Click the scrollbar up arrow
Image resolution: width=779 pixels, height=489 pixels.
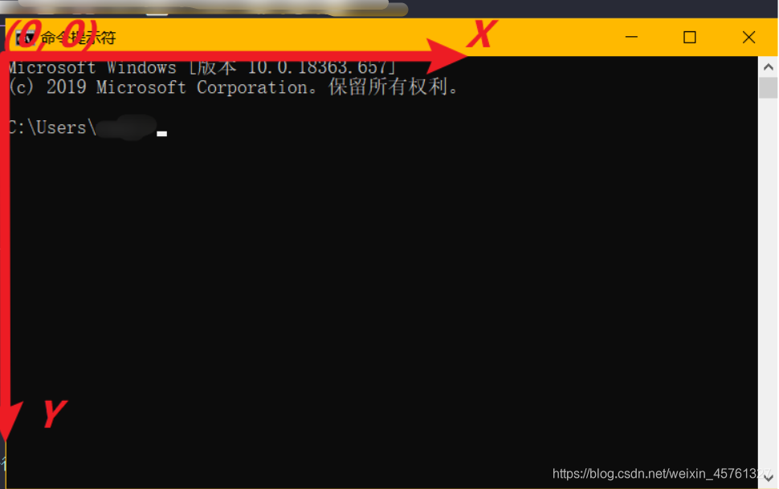[768, 67]
